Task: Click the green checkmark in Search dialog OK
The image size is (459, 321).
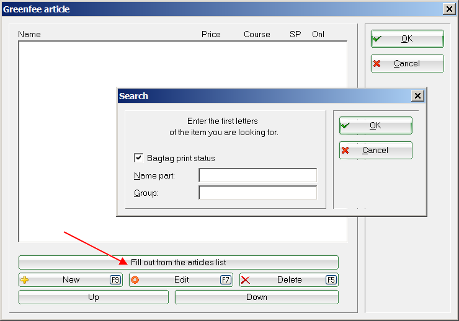Action: coord(345,125)
